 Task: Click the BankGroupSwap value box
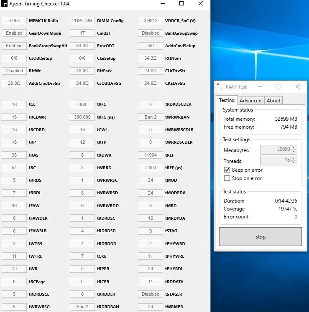[x=151, y=33]
